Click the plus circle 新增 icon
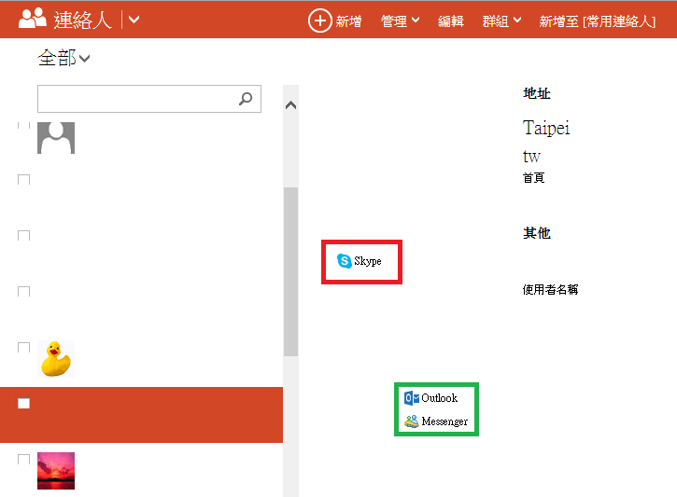Image resolution: width=677 pixels, height=497 pixels. pyautogui.click(x=319, y=21)
